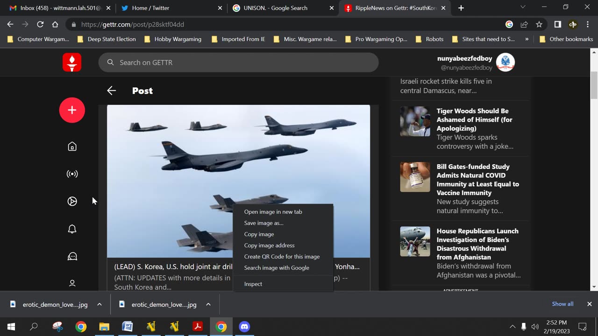This screenshot has width=598, height=336.
Task: Click the military aircraft post image
Action: point(238,181)
